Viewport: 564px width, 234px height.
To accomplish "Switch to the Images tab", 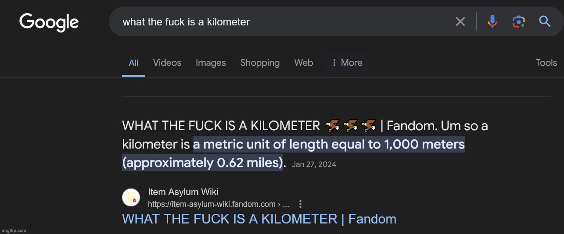I will 211,63.
